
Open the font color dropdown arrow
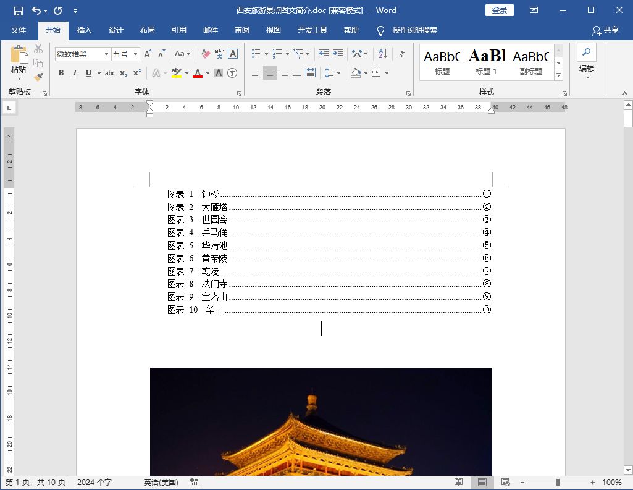(208, 72)
